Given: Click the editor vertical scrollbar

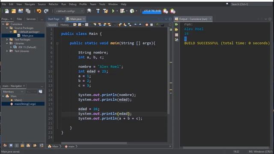Looking at the screenshot, I should click(168, 71).
